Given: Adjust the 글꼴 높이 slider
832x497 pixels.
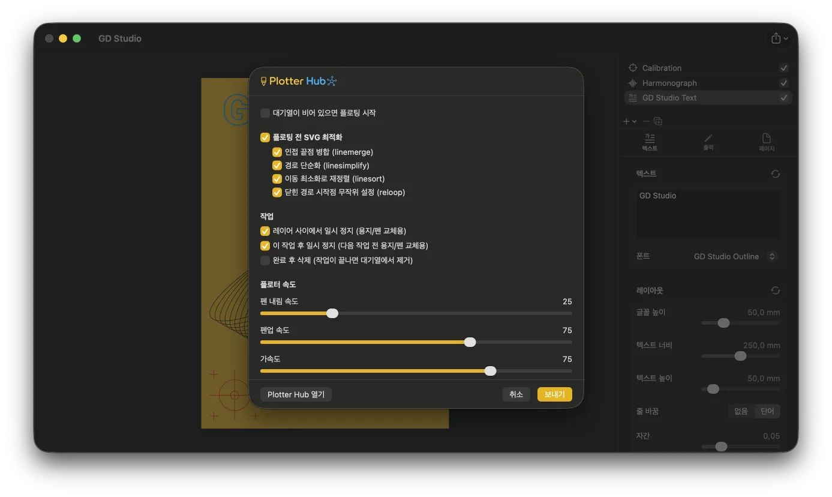Looking at the screenshot, I should tap(741, 323).
